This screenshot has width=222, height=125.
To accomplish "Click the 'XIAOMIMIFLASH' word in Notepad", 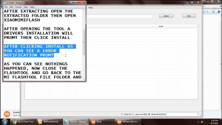I will pyautogui.click(x=22, y=20).
